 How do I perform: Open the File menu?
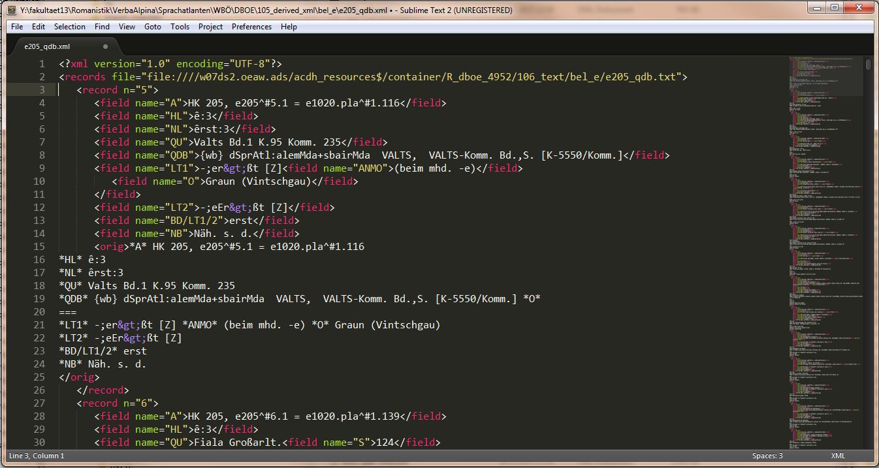[17, 27]
